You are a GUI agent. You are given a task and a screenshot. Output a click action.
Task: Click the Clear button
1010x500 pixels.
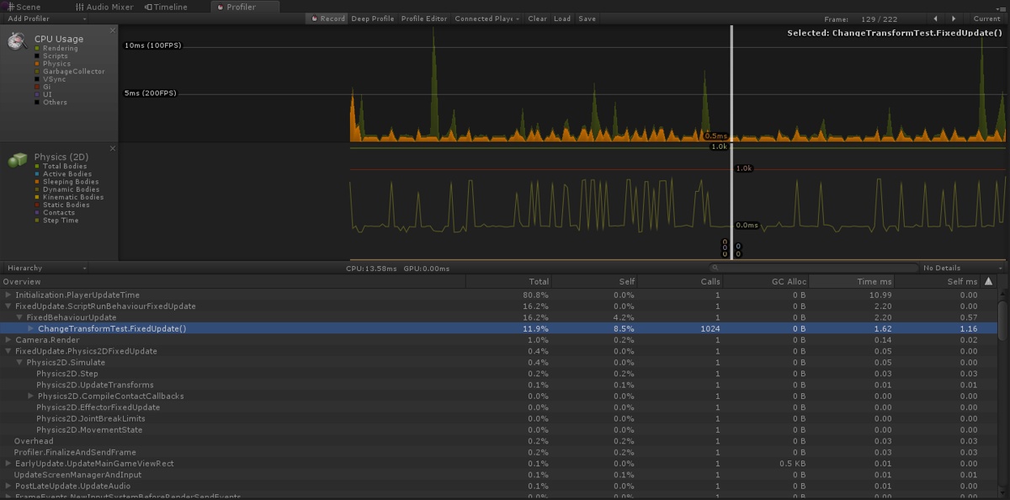click(x=537, y=19)
